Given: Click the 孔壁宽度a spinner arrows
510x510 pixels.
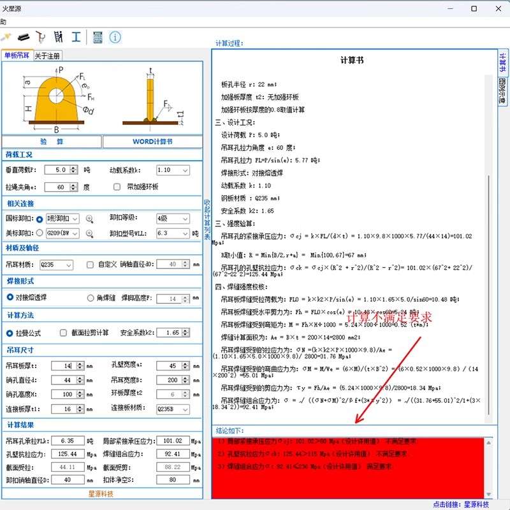Looking at the screenshot, I should click(x=186, y=366).
